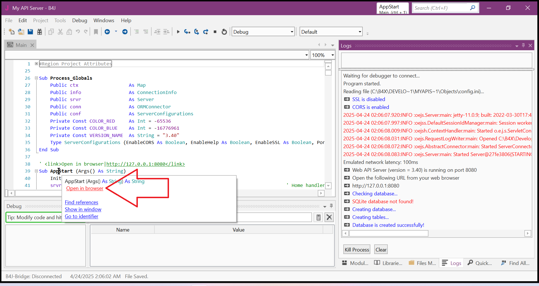Viewport: 539px width, 286px height.
Task: Click the Step Over debug icon
Action: point(197,32)
